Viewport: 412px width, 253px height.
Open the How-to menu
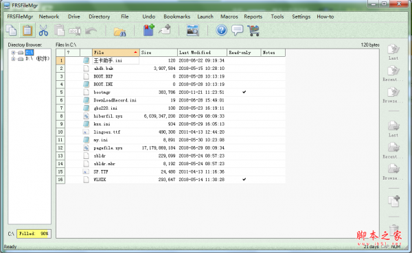point(325,16)
